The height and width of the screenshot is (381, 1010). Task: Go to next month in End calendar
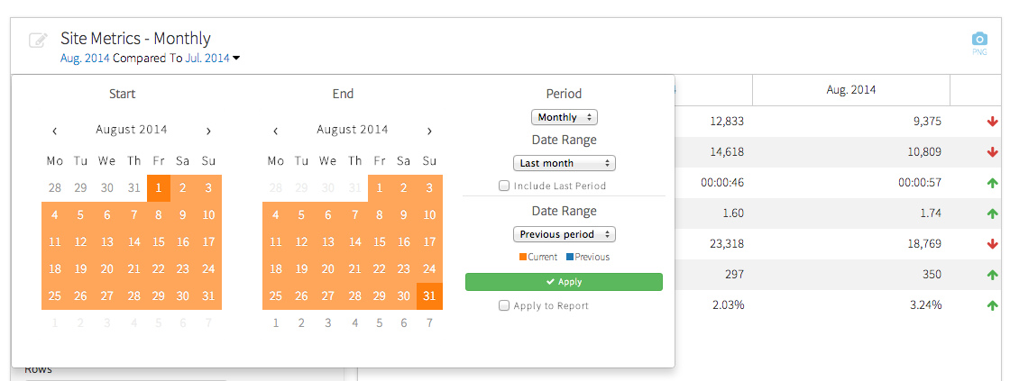click(429, 131)
